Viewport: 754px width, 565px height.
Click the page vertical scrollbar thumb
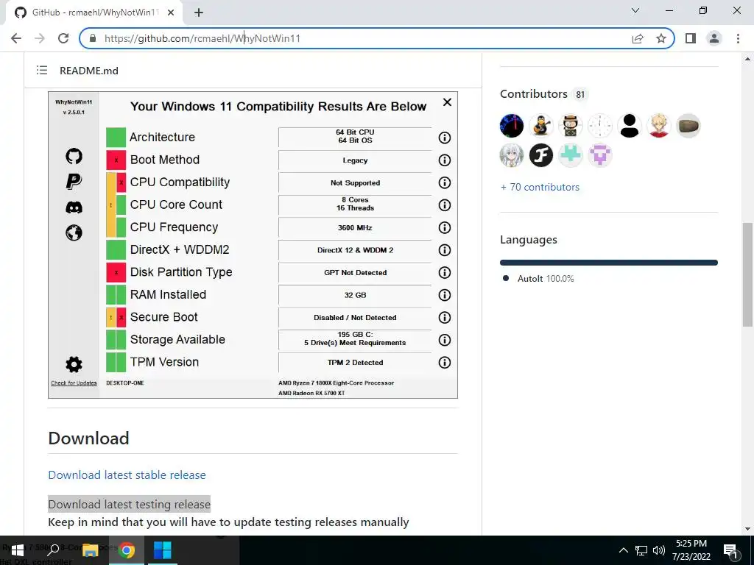tap(747, 274)
